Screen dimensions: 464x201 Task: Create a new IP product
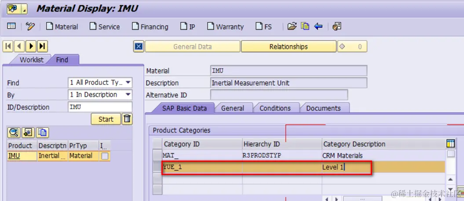188,27
